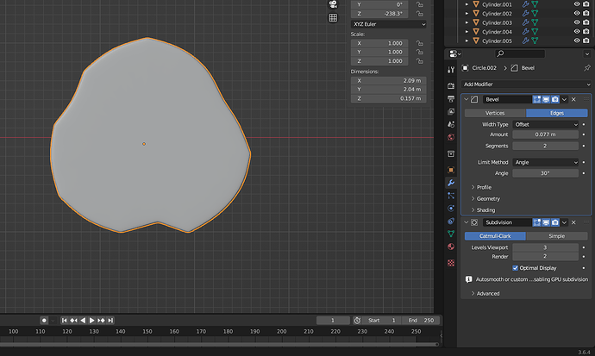Toggle auto keying record button
This screenshot has height=356, width=595.
coord(44,321)
